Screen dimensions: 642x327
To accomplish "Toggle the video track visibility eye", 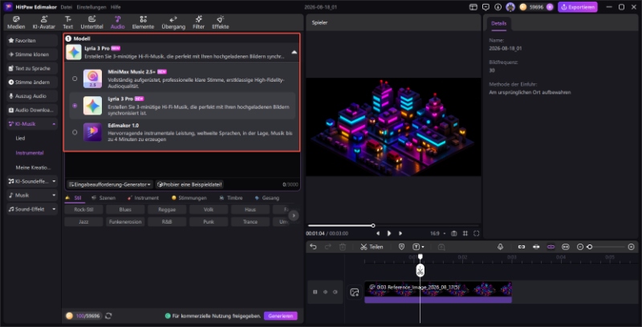I will [x=326, y=293].
